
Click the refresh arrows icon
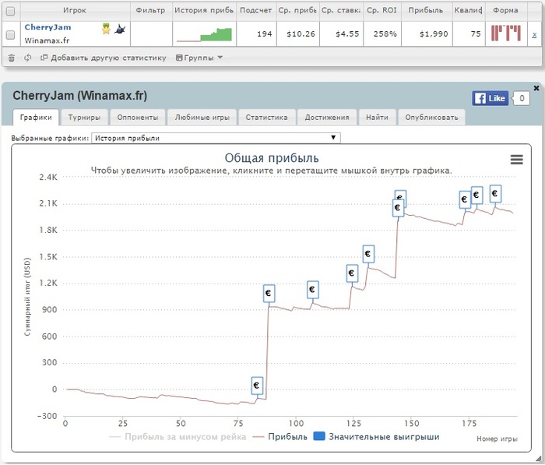(28, 58)
